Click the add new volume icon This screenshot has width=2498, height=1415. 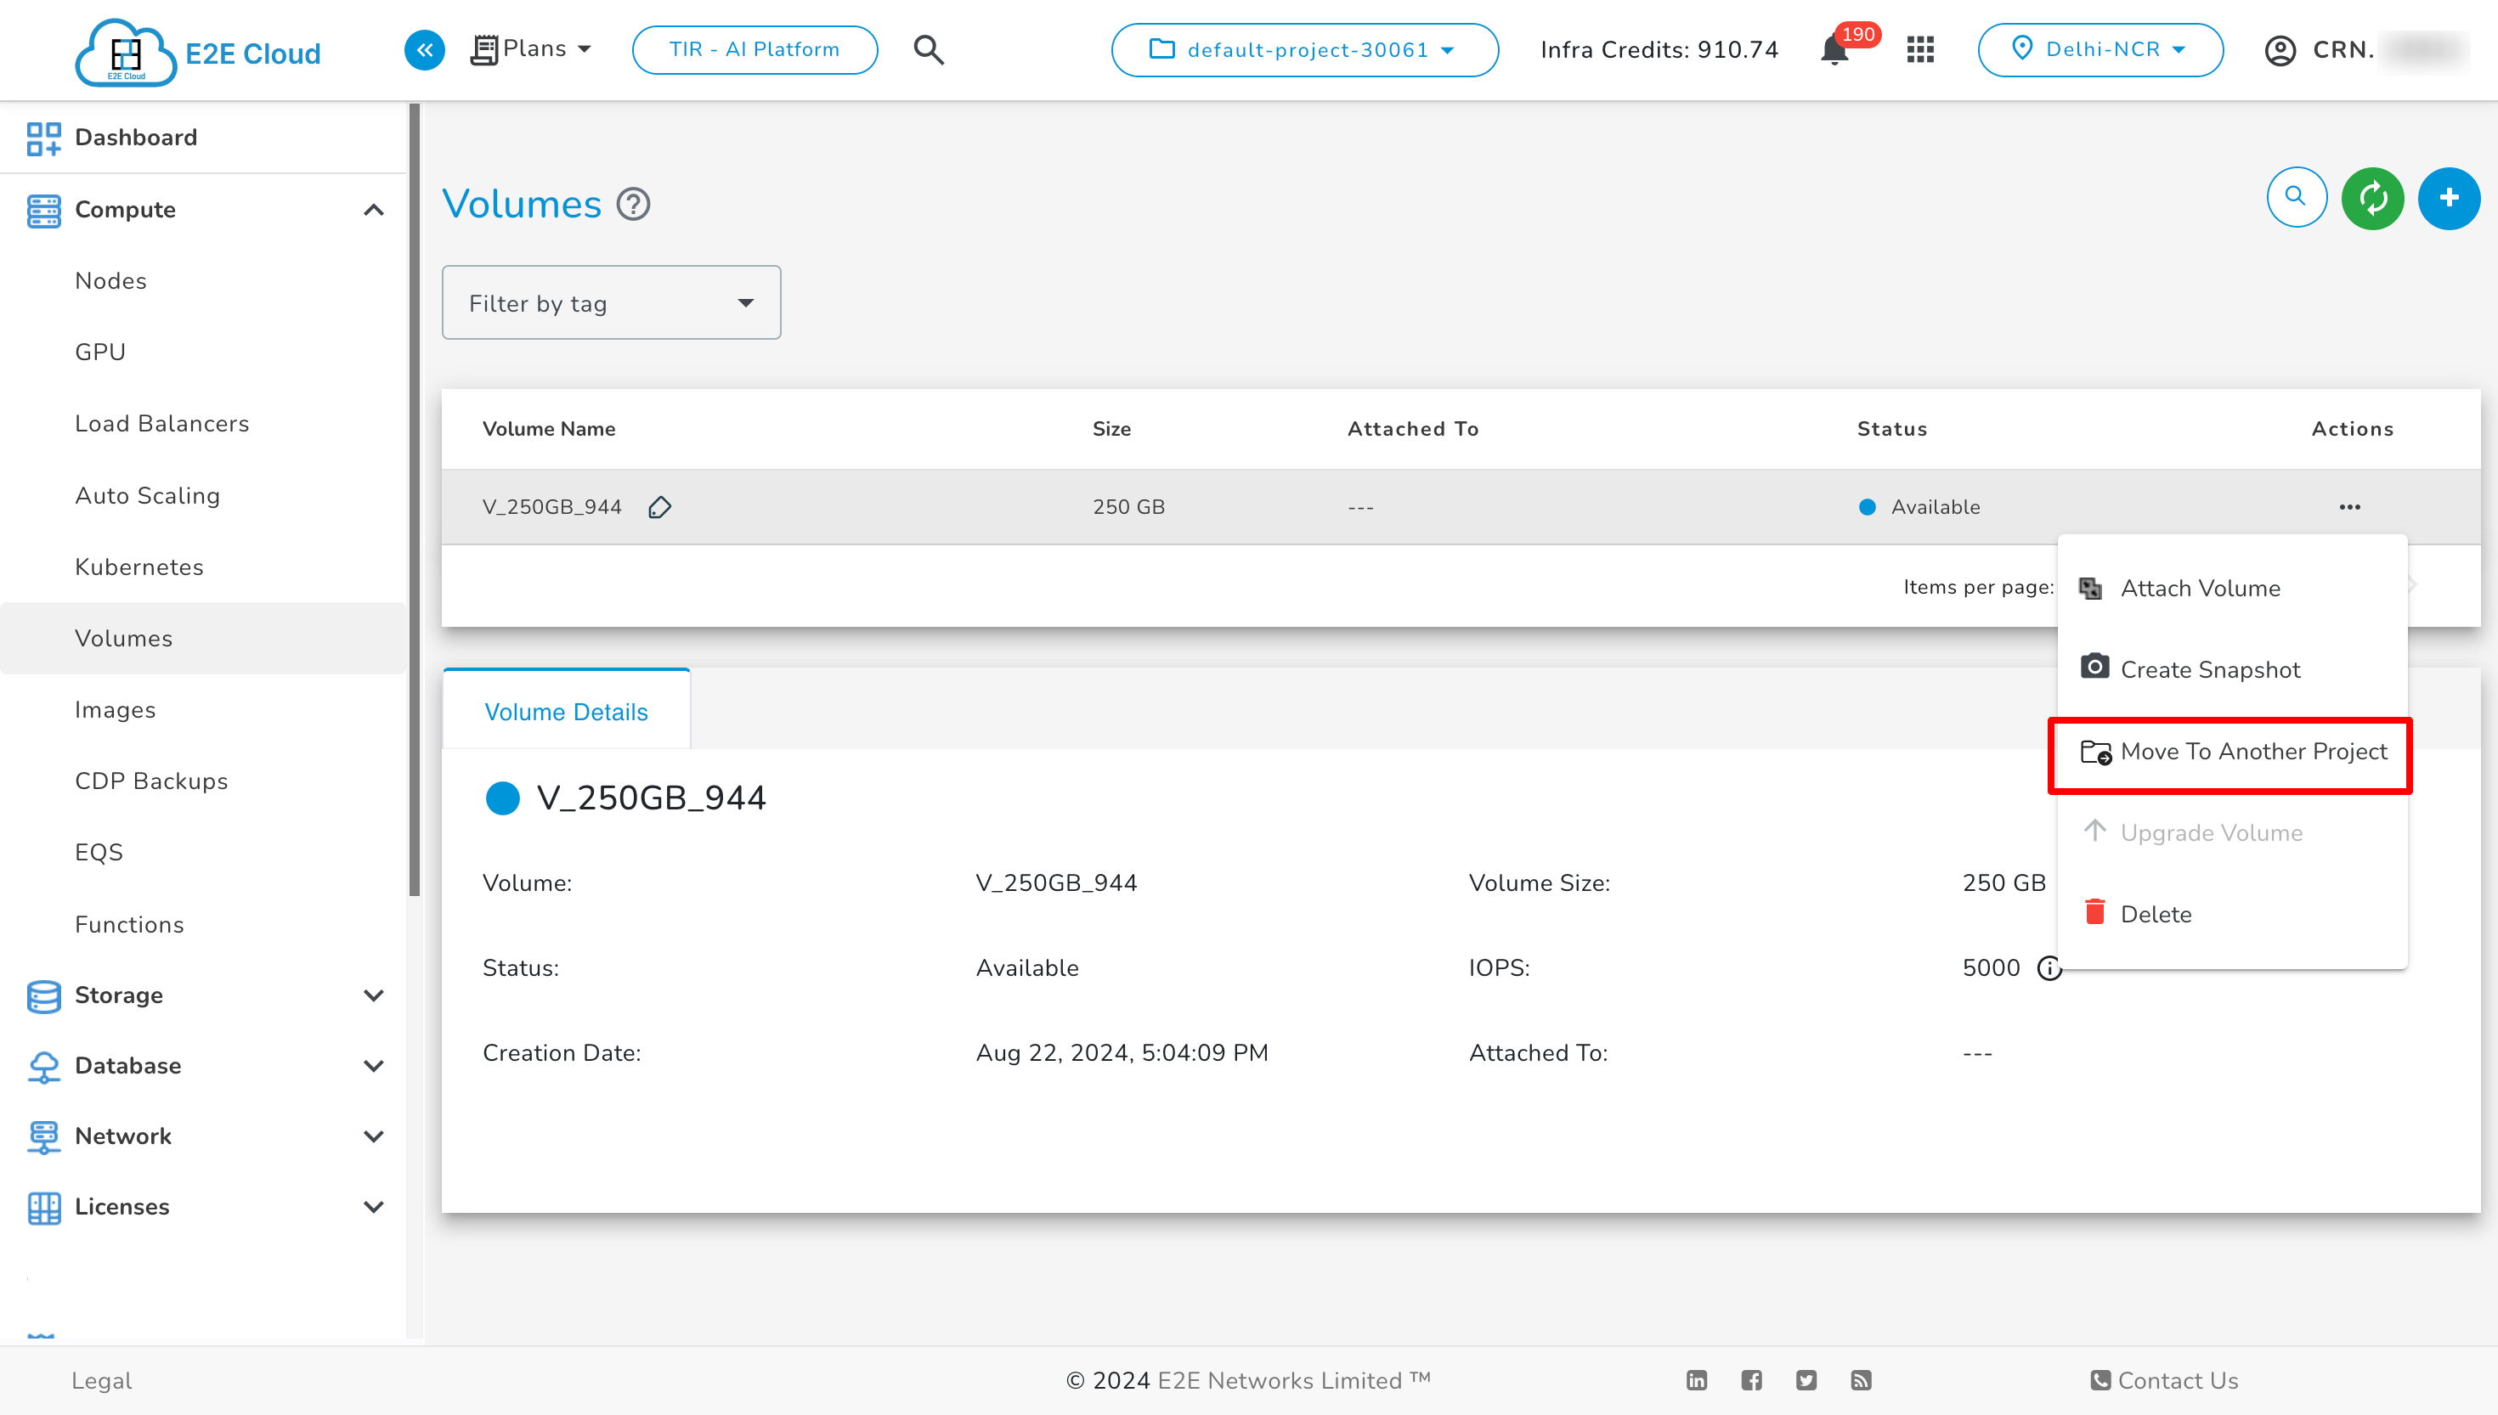[2448, 197]
